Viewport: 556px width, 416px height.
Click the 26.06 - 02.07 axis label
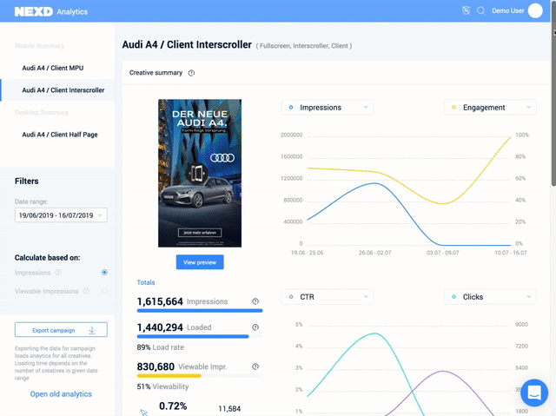tap(374, 253)
